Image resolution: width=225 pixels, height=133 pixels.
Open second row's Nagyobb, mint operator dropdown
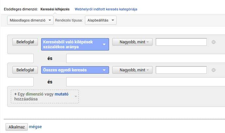132,70
